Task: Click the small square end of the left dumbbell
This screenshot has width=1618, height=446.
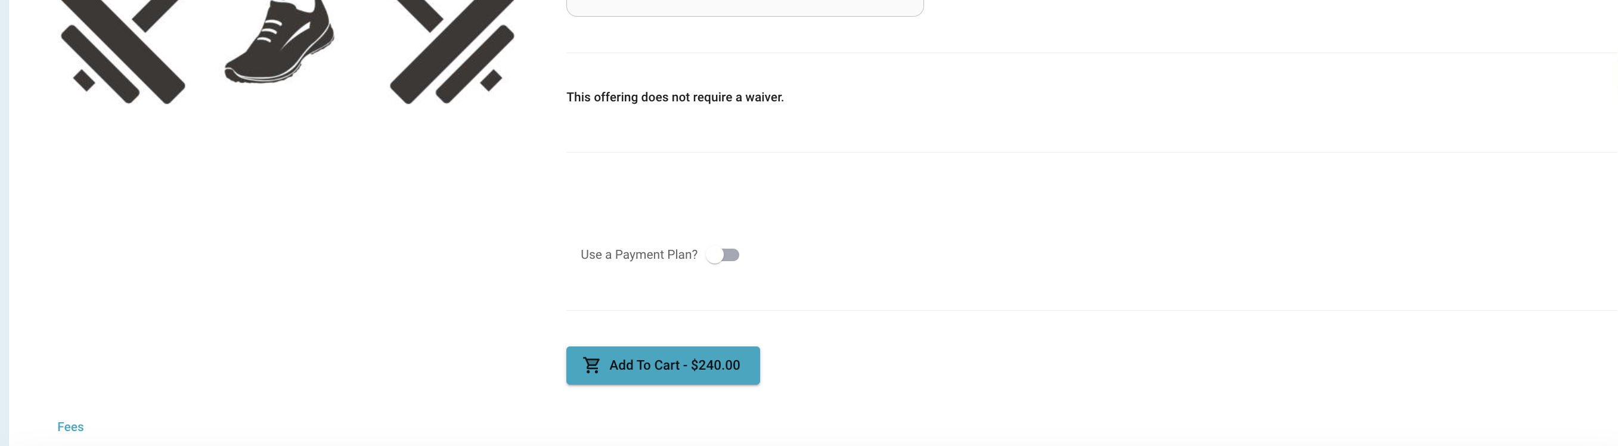Action: click(84, 80)
